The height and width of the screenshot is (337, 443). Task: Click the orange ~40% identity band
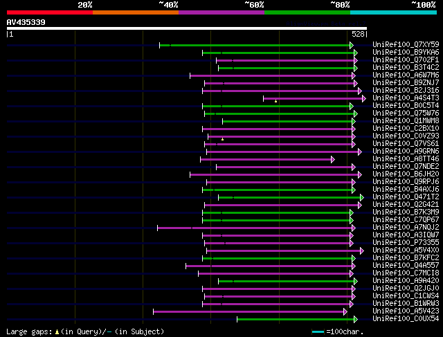136,12
